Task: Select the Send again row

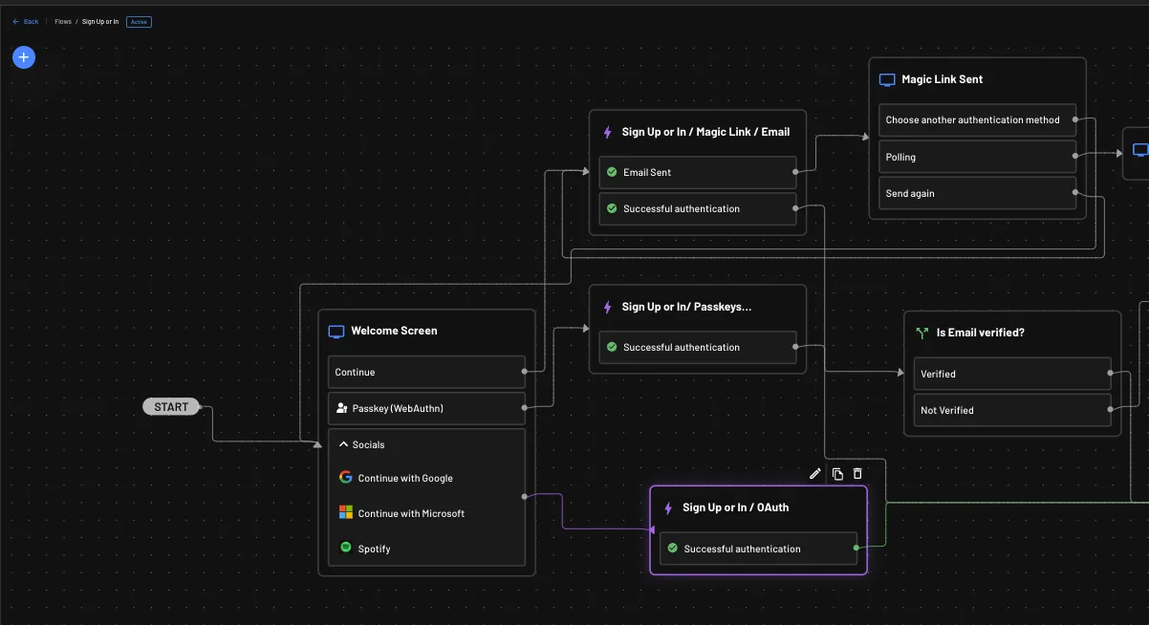Action: click(977, 193)
